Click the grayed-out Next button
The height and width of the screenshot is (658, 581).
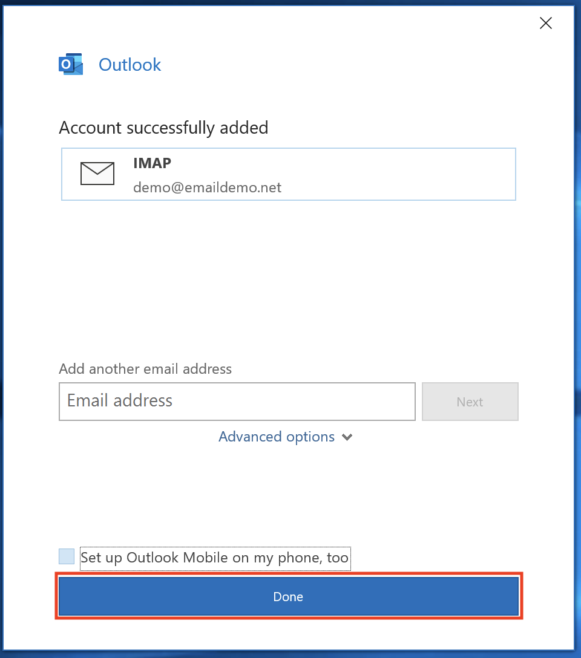coord(470,402)
